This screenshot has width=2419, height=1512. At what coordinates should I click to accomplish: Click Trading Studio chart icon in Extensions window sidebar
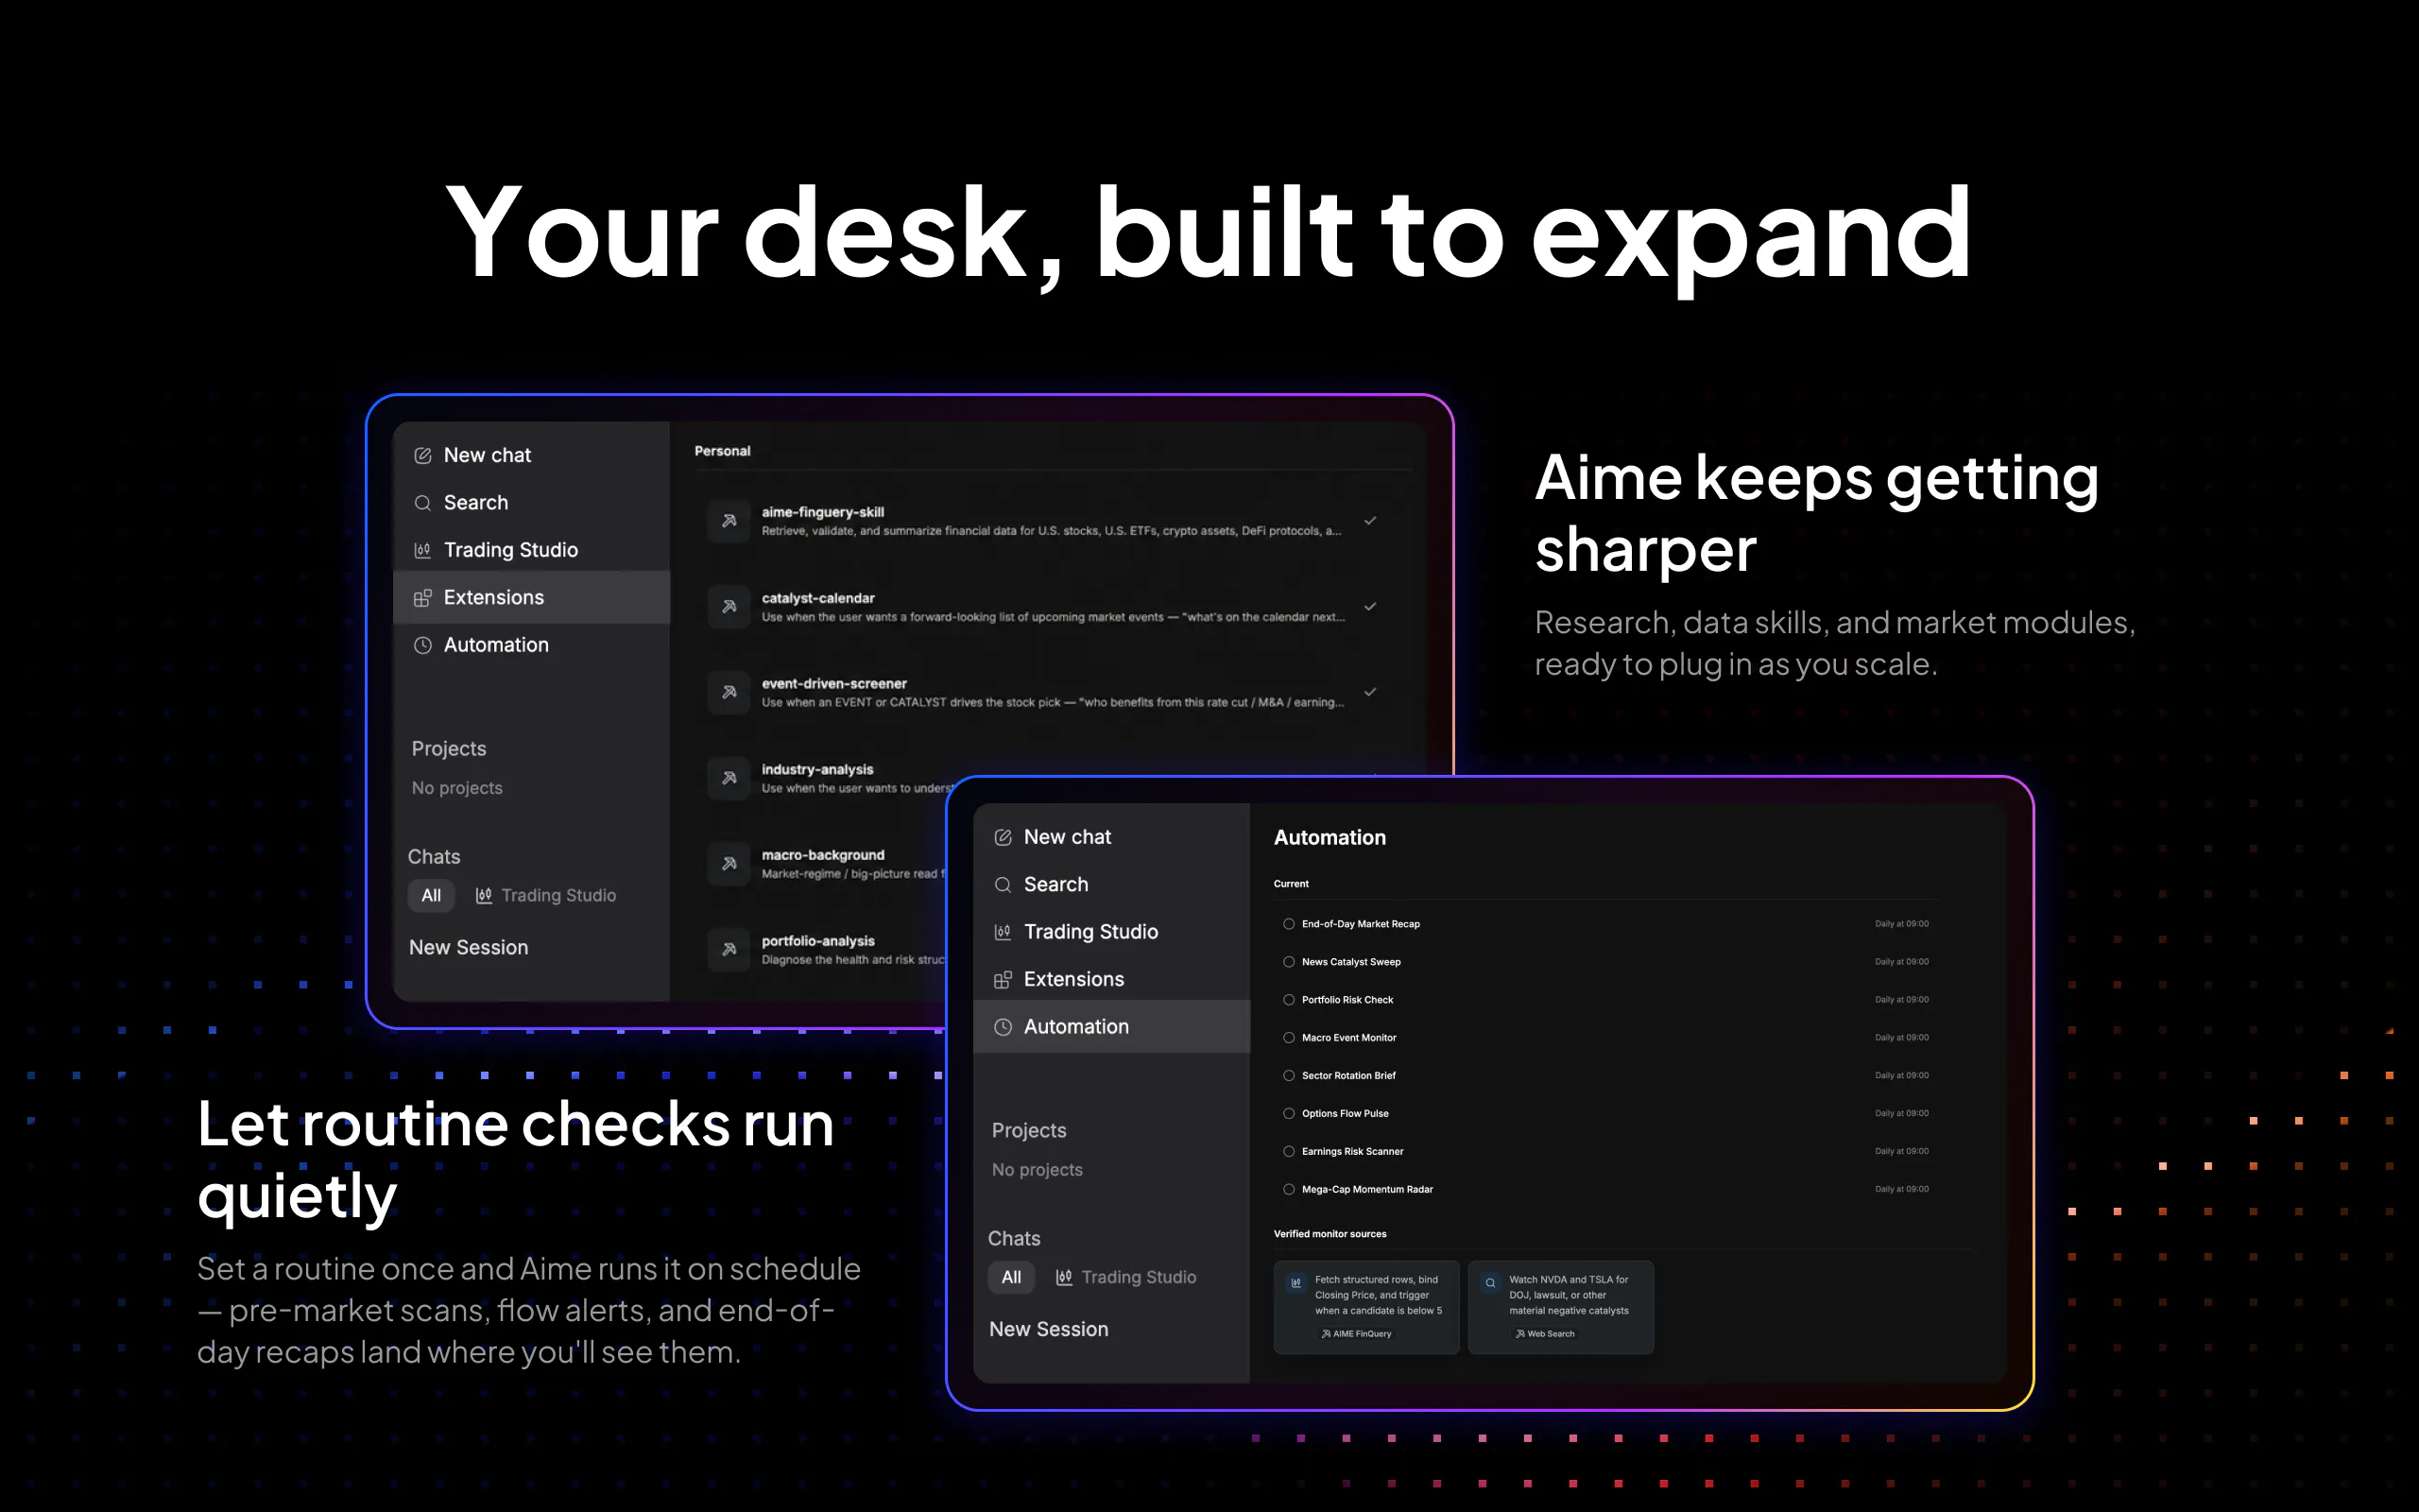click(422, 550)
